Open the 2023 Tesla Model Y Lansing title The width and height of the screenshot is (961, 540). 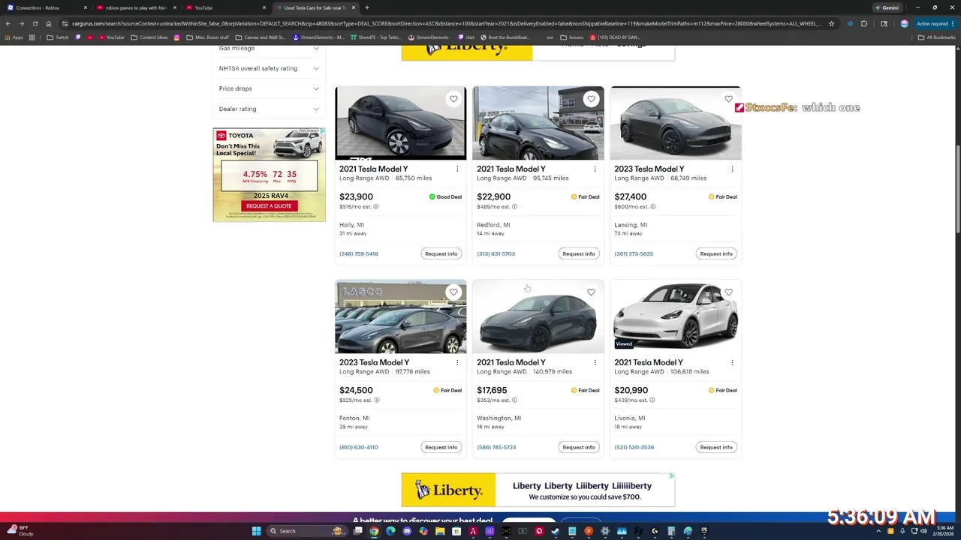tap(649, 169)
